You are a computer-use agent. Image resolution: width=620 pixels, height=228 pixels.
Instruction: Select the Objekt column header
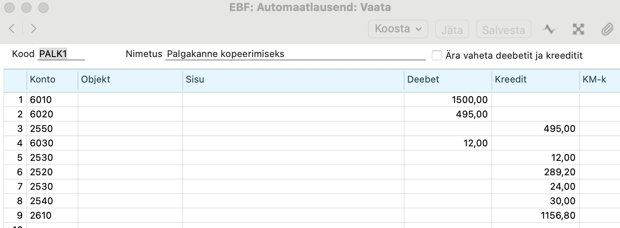tap(130, 80)
